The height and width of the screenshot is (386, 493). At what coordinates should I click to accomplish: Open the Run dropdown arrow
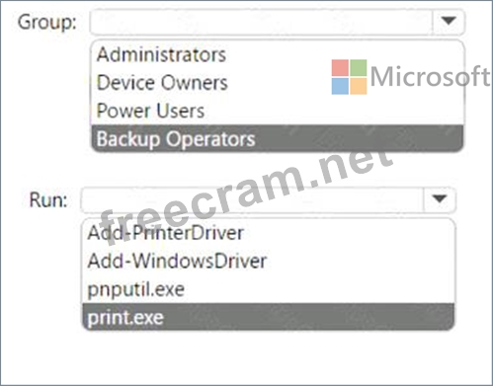tap(440, 199)
